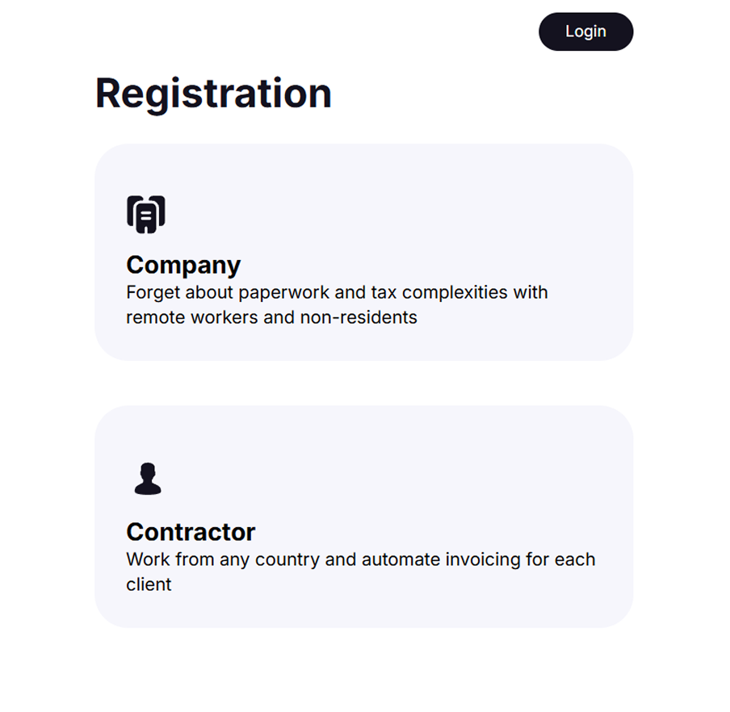The height and width of the screenshot is (712, 730).
Task: Click the Contractor person silhouette icon
Action: pyautogui.click(x=148, y=479)
